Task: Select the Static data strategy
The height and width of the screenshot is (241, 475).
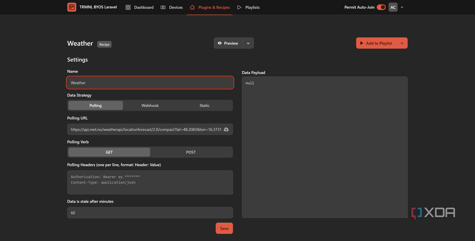Action: pyautogui.click(x=205, y=106)
